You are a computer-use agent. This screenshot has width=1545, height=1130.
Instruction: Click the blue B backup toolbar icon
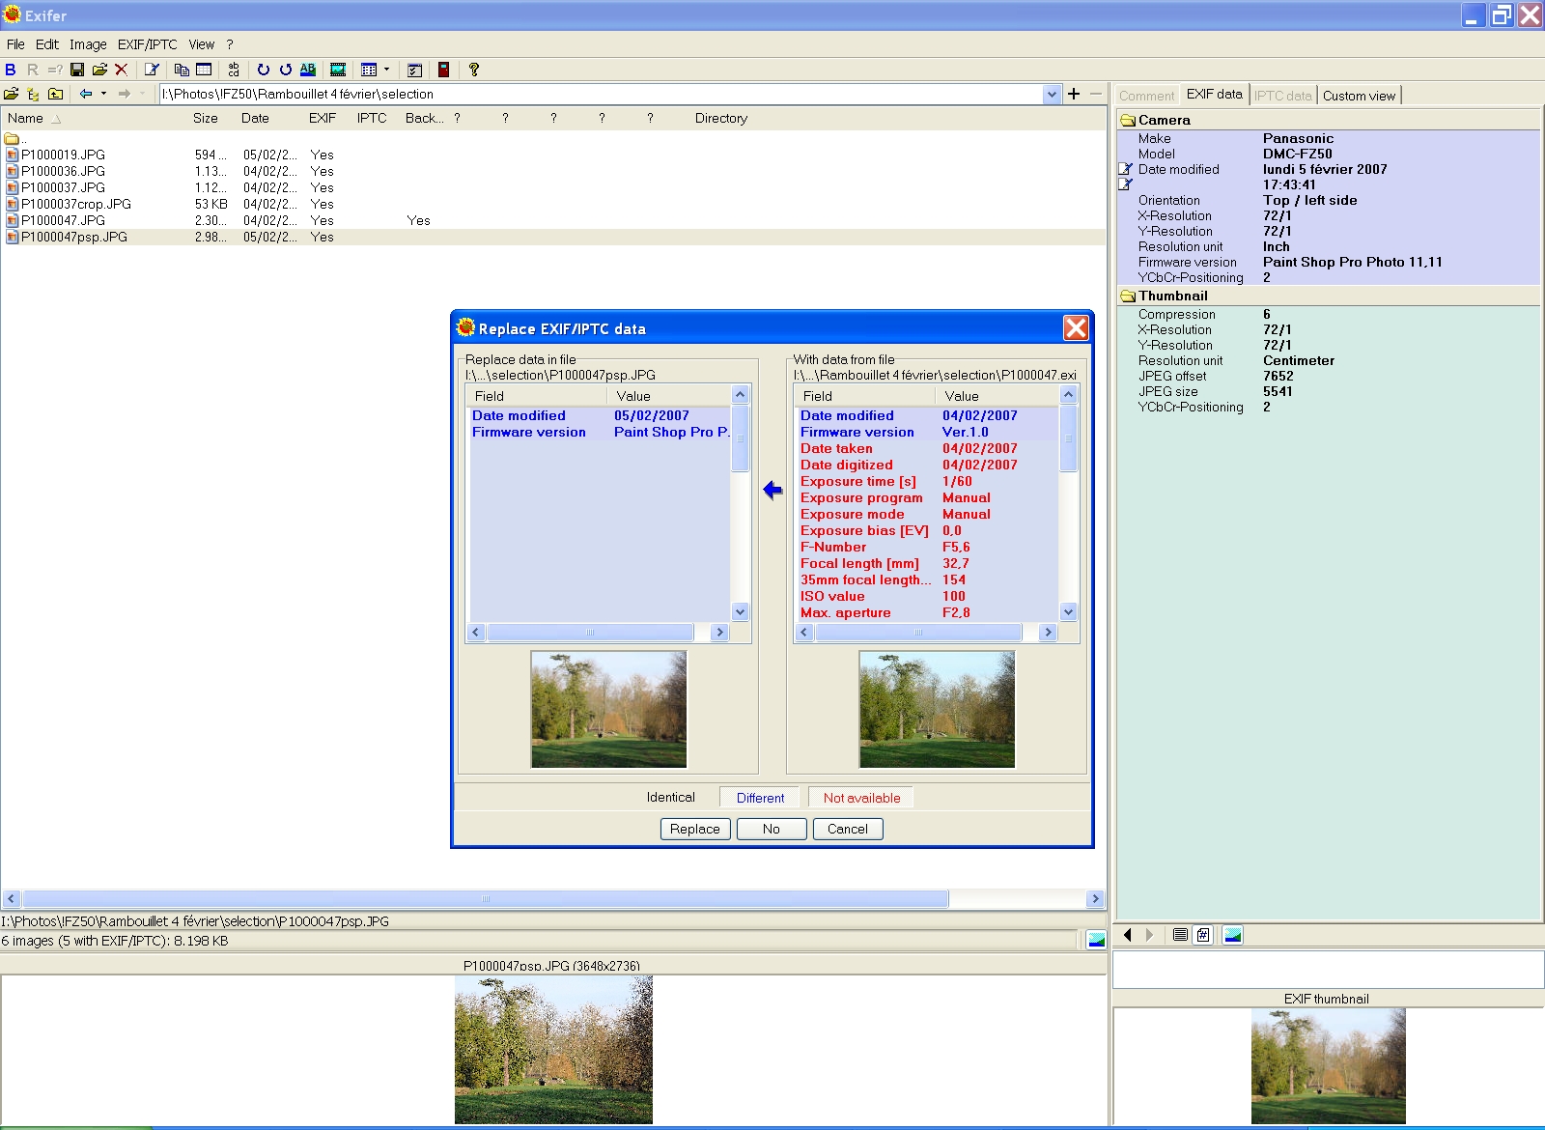11,70
